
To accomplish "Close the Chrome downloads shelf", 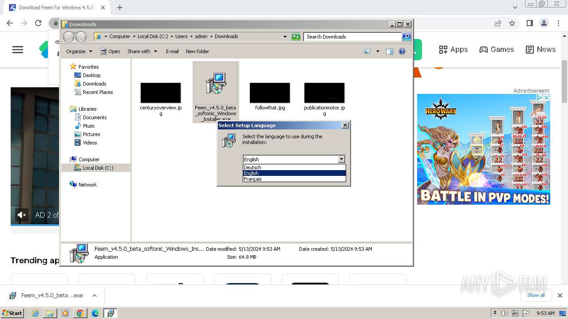I will point(560,296).
